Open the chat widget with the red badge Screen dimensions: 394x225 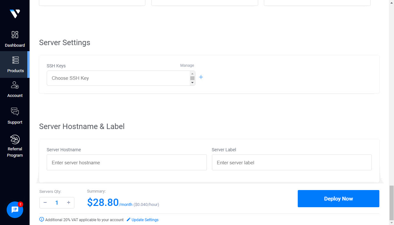coord(15,210)
